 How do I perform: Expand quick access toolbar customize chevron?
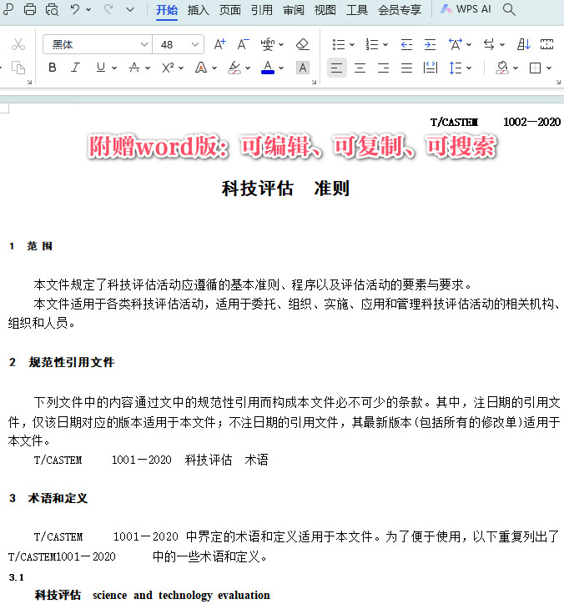(x=130, y=9)
